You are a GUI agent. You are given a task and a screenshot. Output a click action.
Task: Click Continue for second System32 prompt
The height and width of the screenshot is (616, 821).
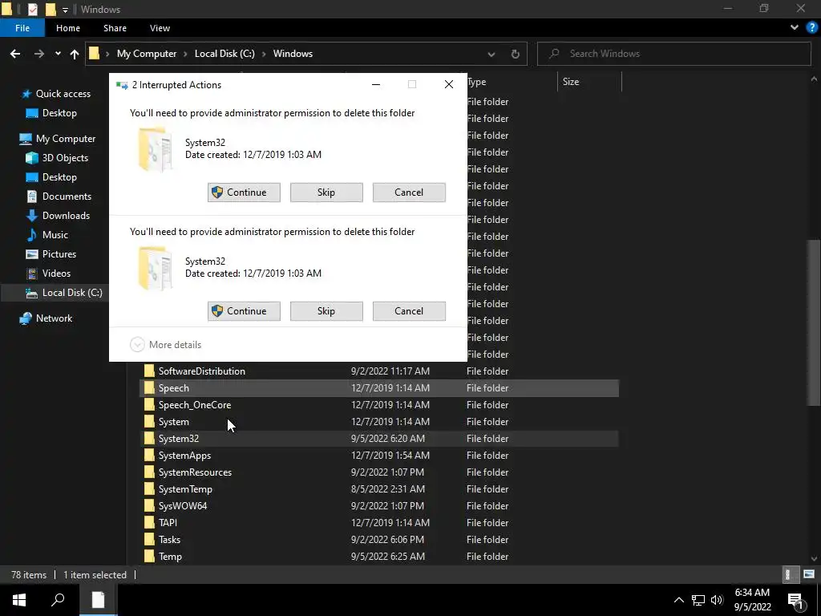tap(244, 311)
